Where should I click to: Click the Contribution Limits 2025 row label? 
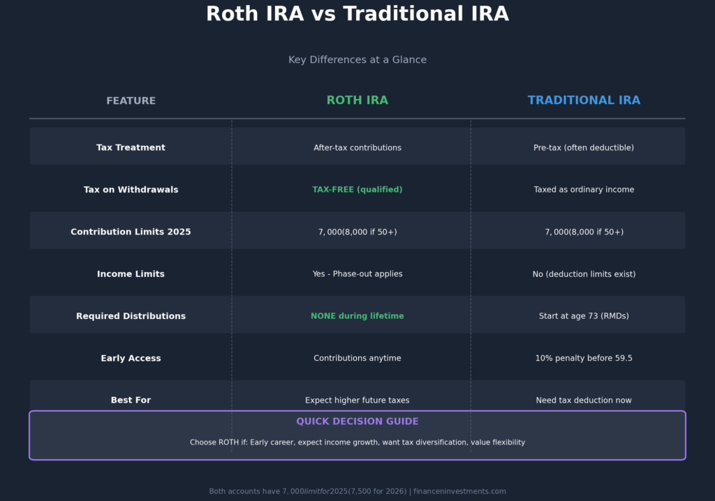(131, 231)
